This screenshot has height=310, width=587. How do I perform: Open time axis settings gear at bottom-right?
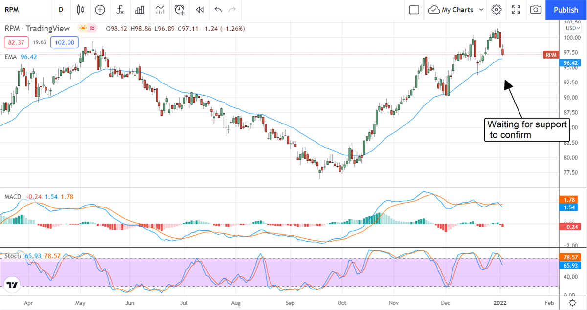pos(572,303)
